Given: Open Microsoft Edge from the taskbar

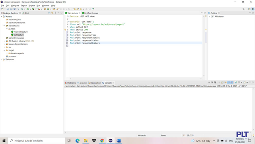Looking at the screenshot, I should 78,140.
